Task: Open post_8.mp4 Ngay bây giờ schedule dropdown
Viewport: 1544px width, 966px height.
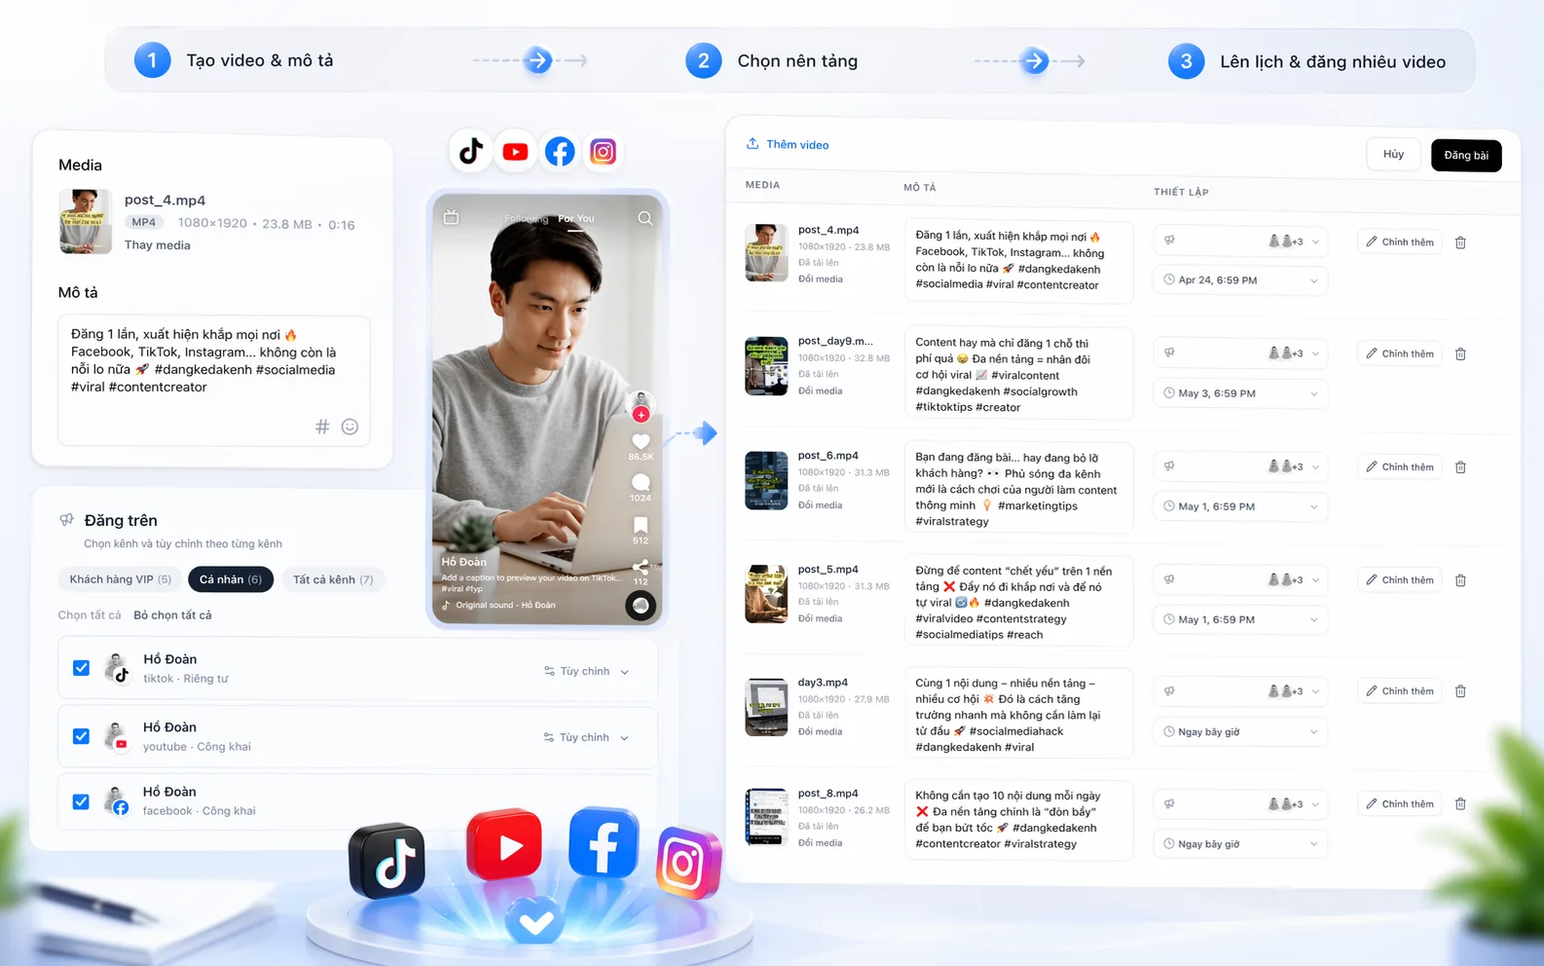Action: 1240,844
